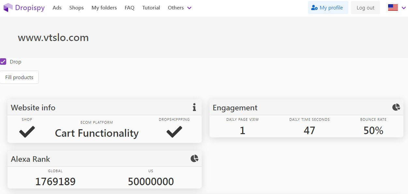Click the info icon on Website info panel

[x=195, y=107]
